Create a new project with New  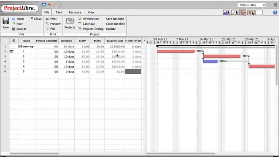click(17, 24)
